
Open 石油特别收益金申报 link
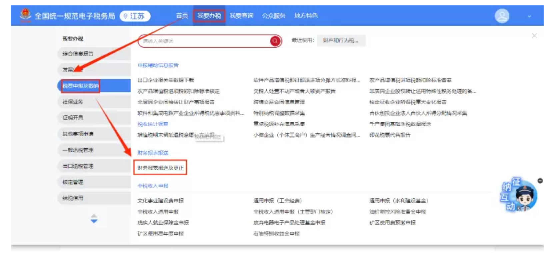tap(276, 234)
